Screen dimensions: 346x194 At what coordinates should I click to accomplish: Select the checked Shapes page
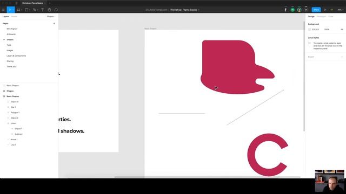(10, 39)
